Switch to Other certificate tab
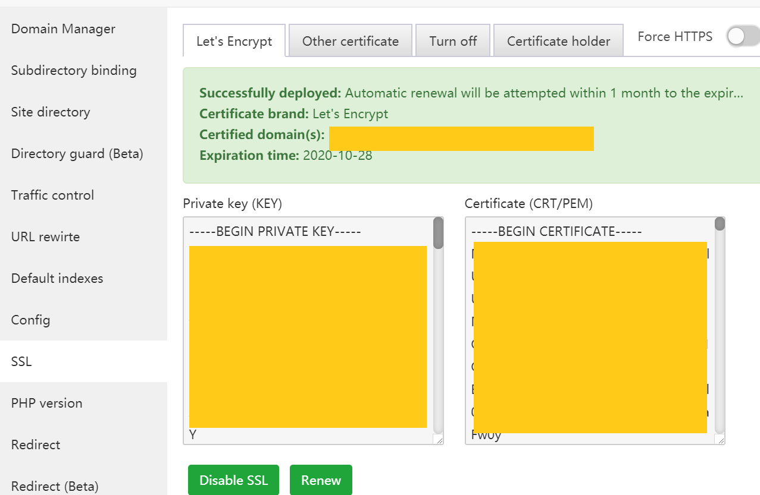 pos(350,41)
